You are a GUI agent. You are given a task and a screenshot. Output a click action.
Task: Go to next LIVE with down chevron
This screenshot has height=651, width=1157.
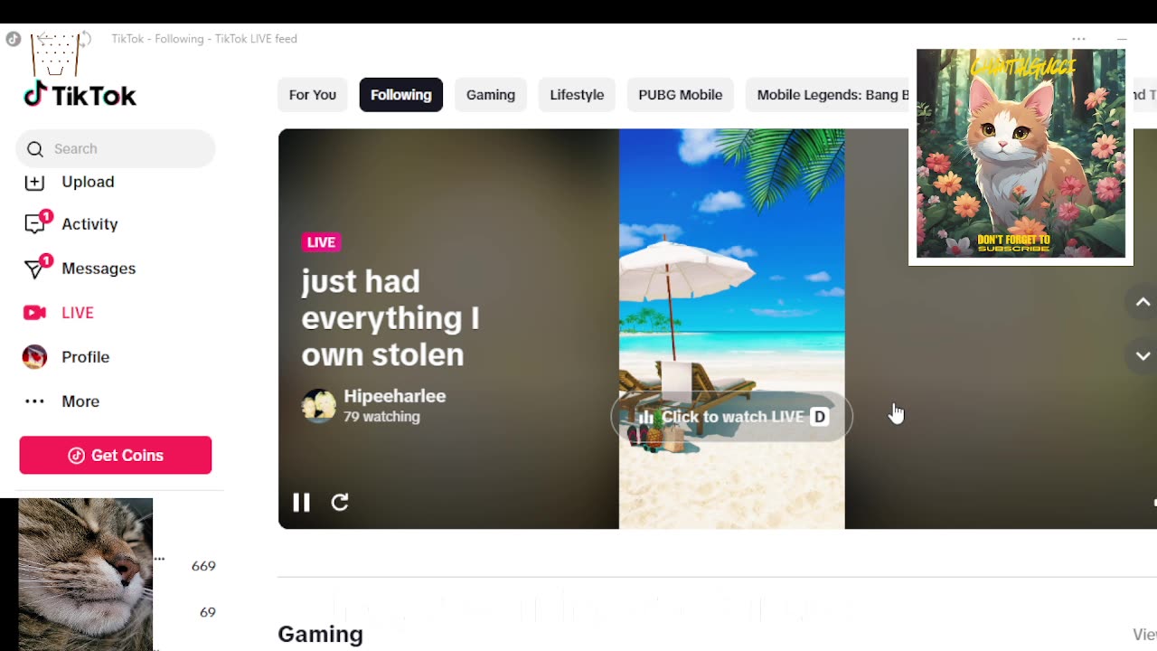pyautogui.click(x=1143, y=355)
